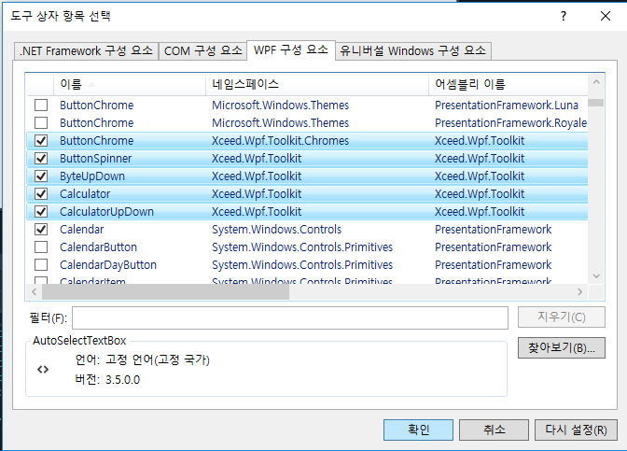Screen dimensions: 627x451
Task: Click the horizontal scrollbar right arrow
Action: point(579,291)
